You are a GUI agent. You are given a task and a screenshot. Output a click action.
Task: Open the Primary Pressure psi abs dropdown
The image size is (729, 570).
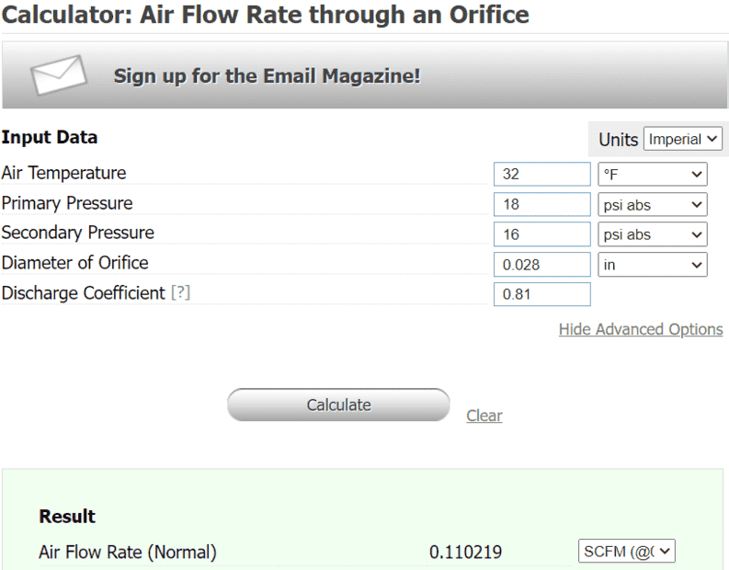[653, 204]
